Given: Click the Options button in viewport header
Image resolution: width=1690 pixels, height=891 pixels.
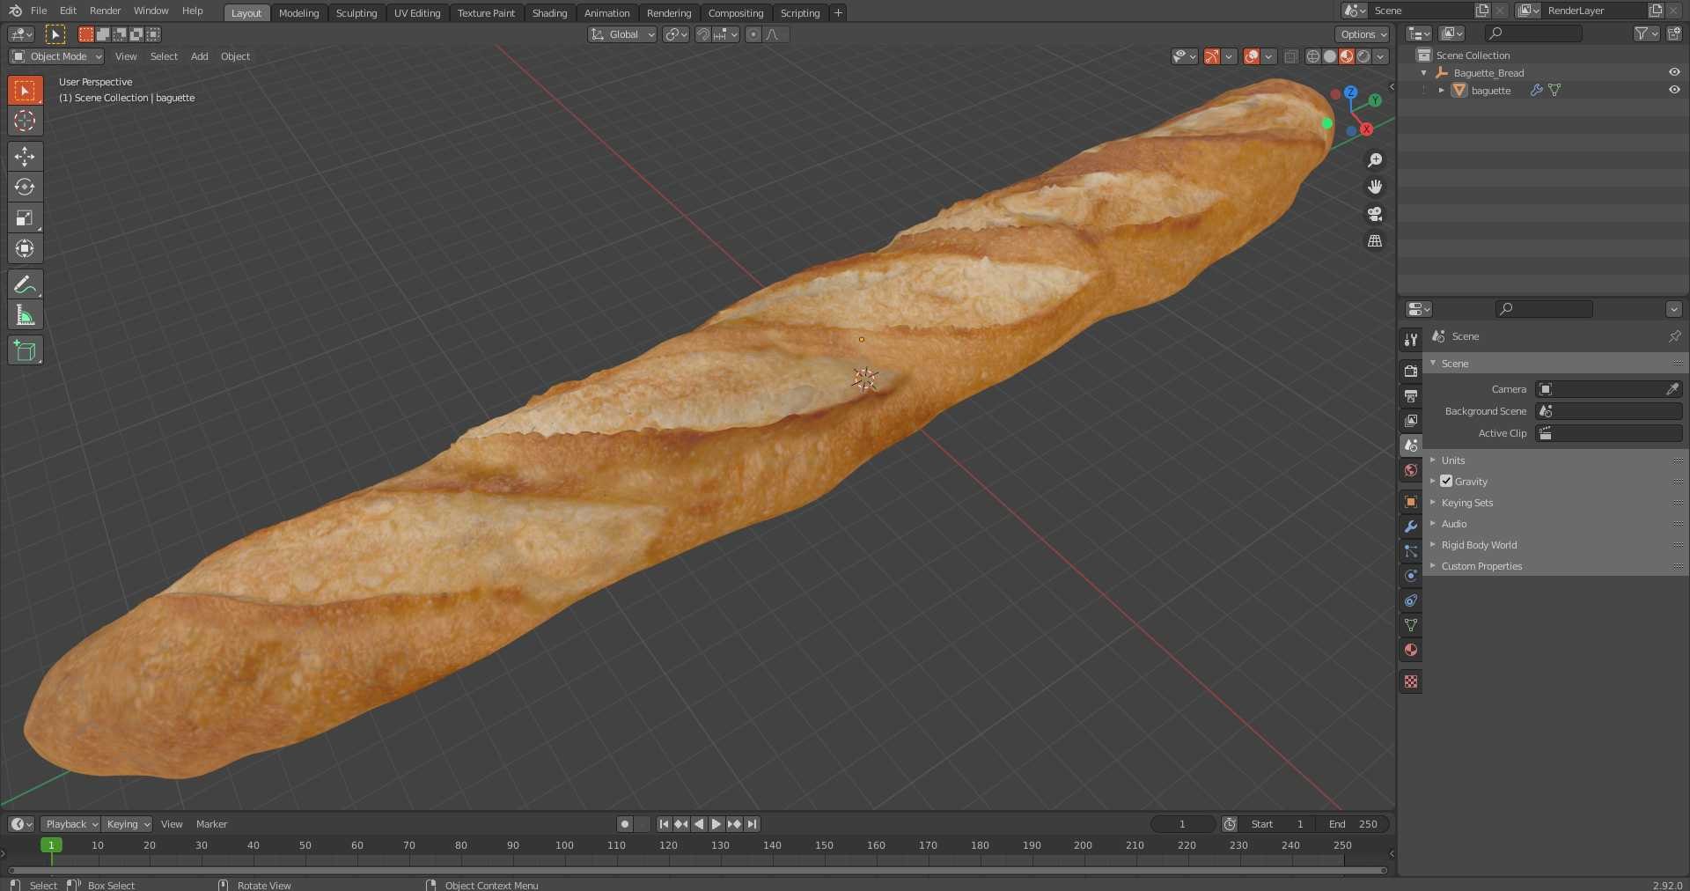Looking at the screenshot, I should [x=1363, y=34].
